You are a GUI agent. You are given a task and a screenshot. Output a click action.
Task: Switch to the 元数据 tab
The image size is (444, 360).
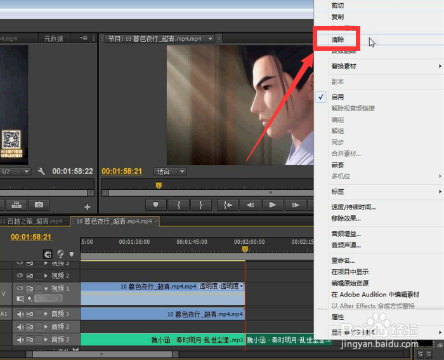pyautogui.click(x=53, y=39)
